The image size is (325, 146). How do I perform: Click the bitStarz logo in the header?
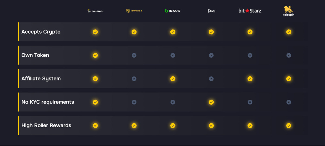click(250, 11)
